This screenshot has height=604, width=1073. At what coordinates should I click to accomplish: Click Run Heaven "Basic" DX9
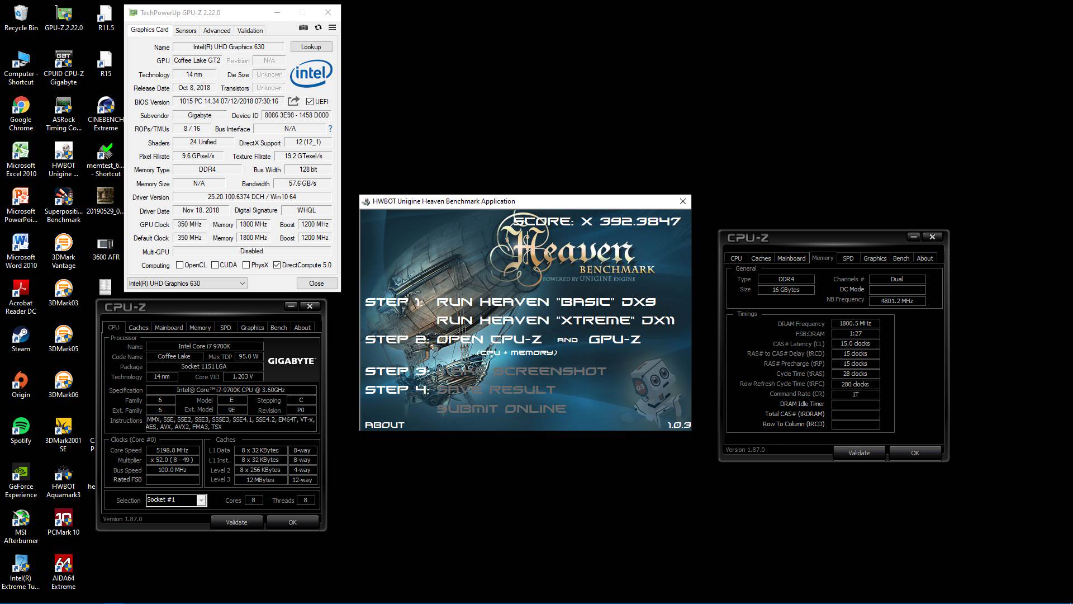[546, 302]
